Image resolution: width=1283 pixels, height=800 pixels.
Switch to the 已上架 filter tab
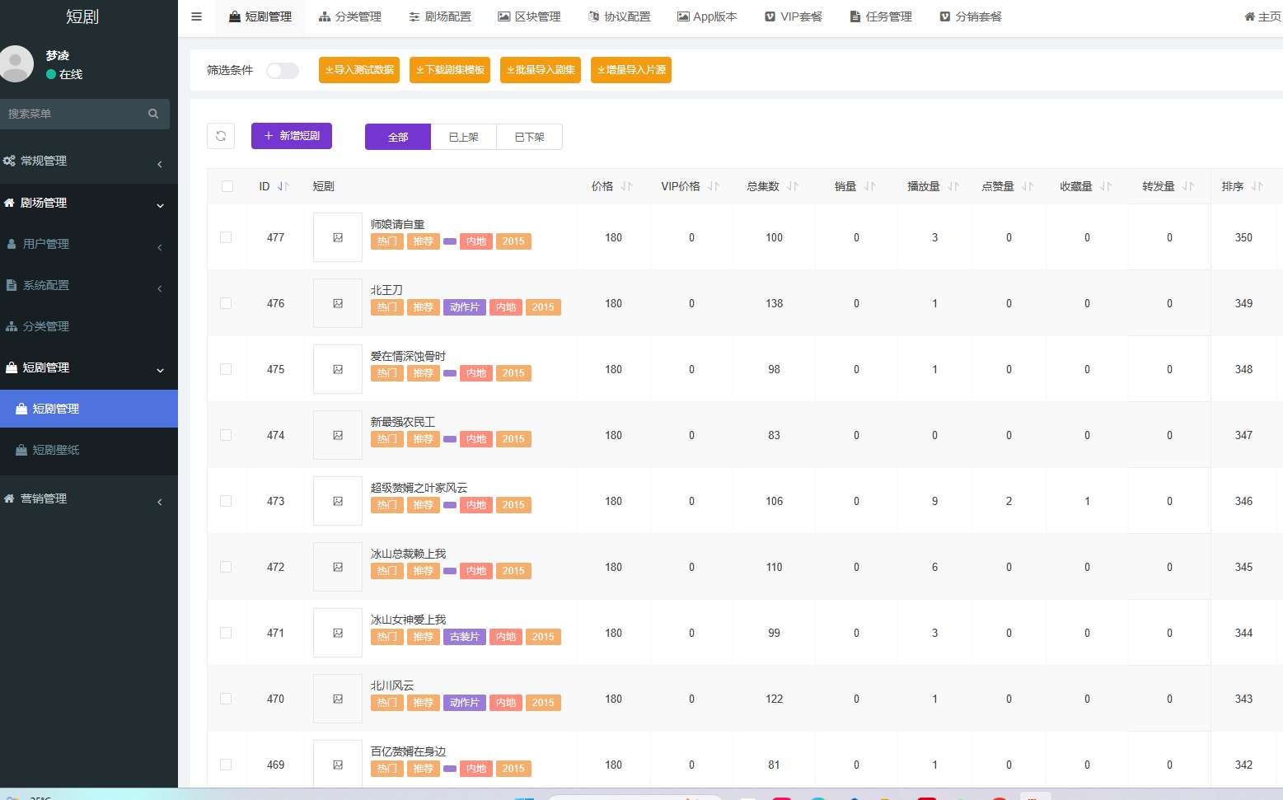[x=464, y=137]
